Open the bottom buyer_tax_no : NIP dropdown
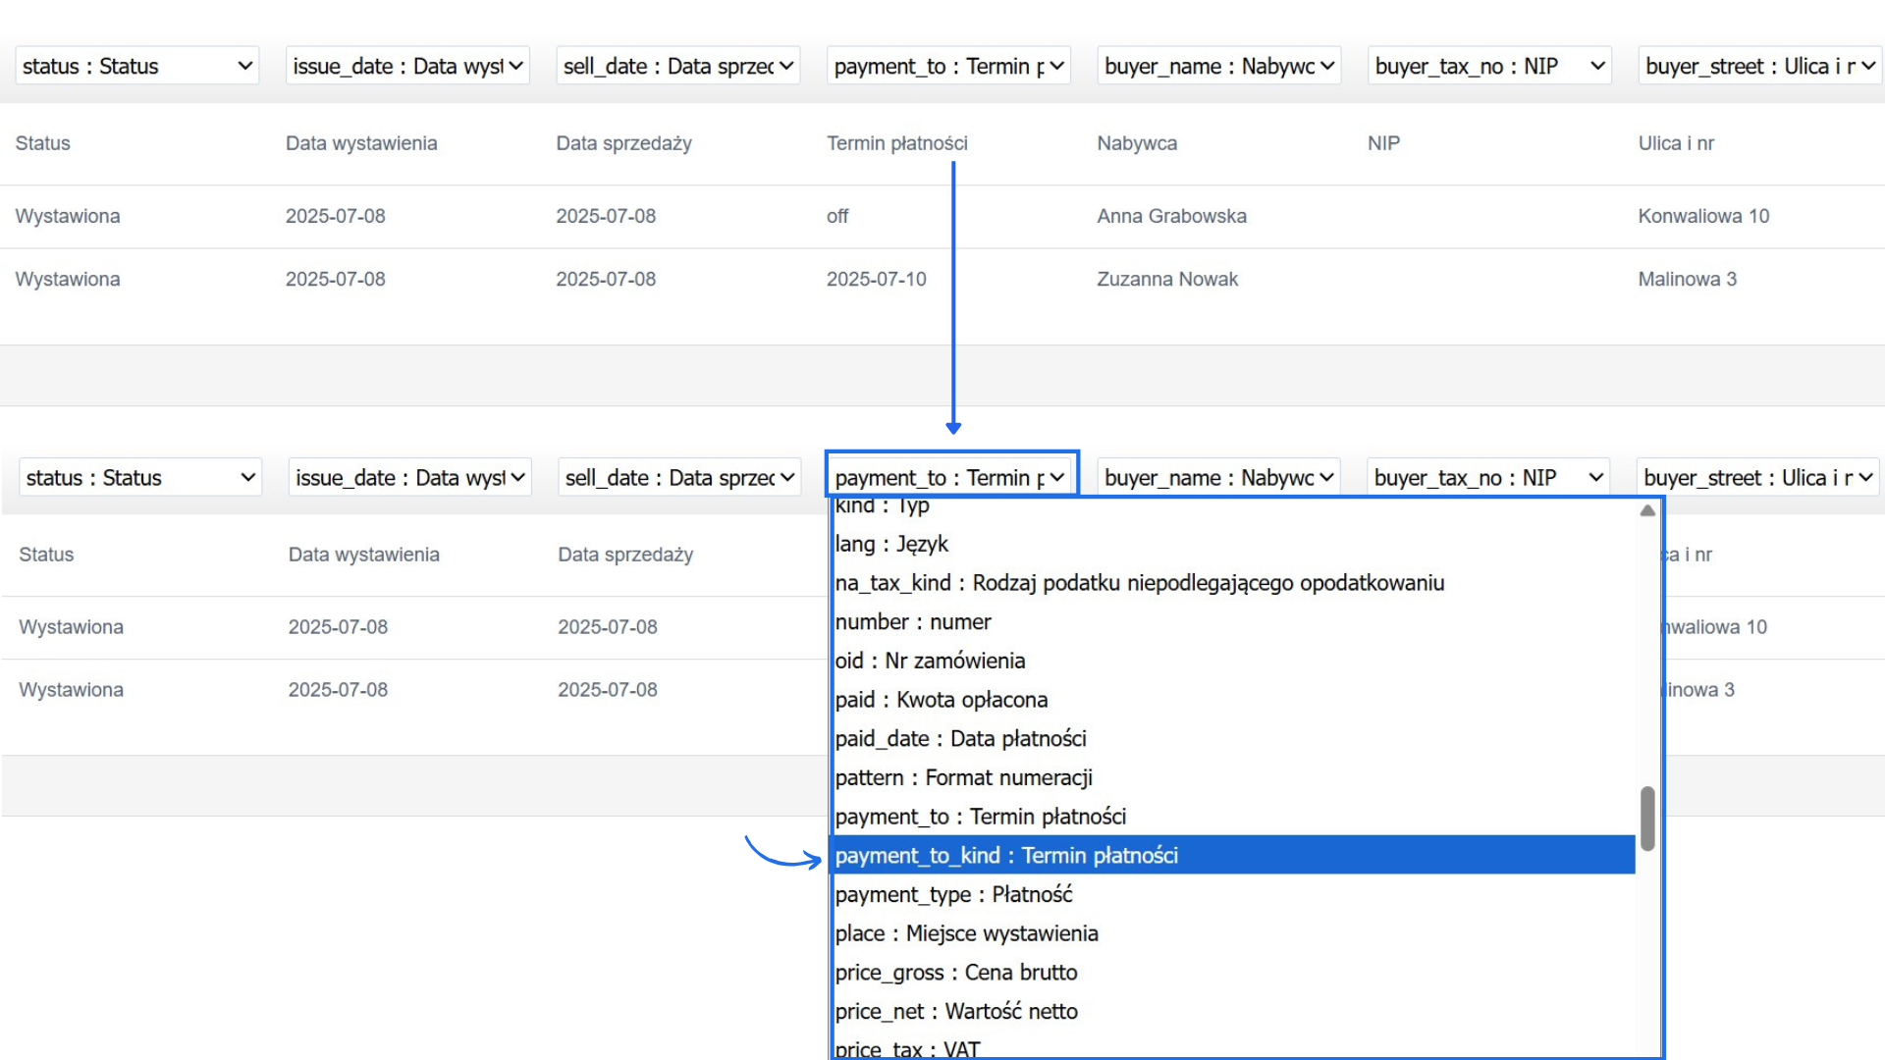 (x=1488, y=478)
